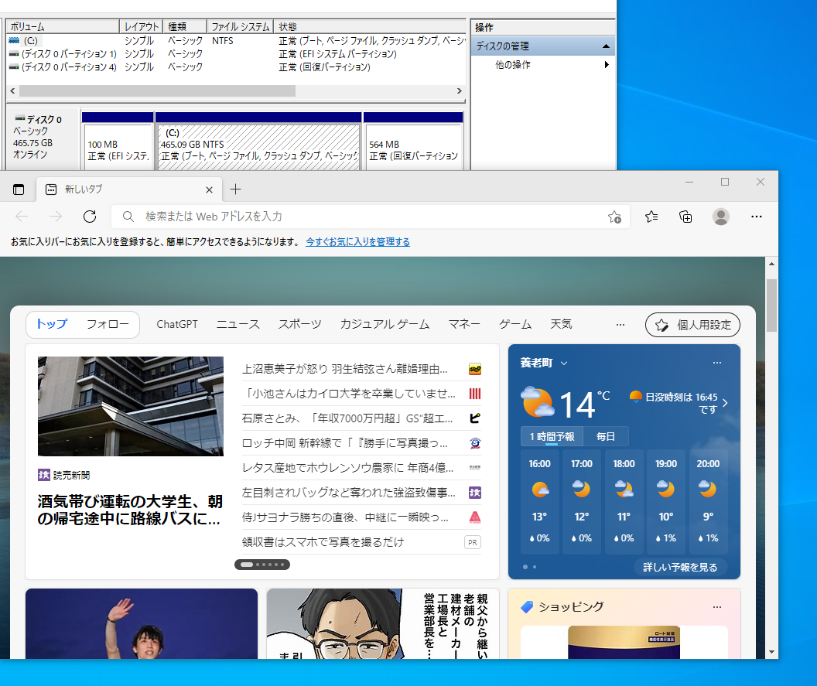
Task: Open the Collections icon in Edge toolbar
Action: coord(685,217)
